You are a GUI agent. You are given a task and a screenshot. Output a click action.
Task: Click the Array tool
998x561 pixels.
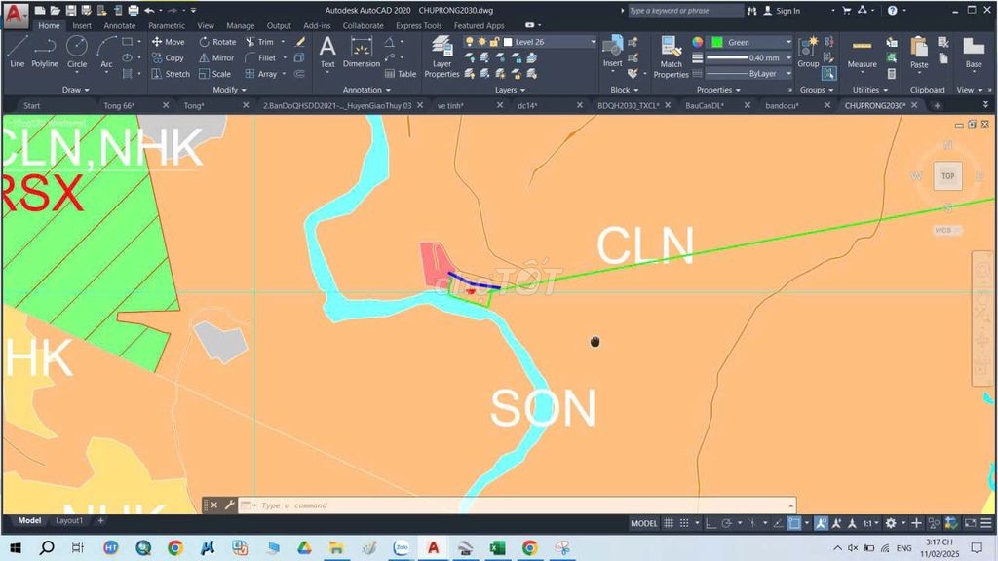point(261,74)
